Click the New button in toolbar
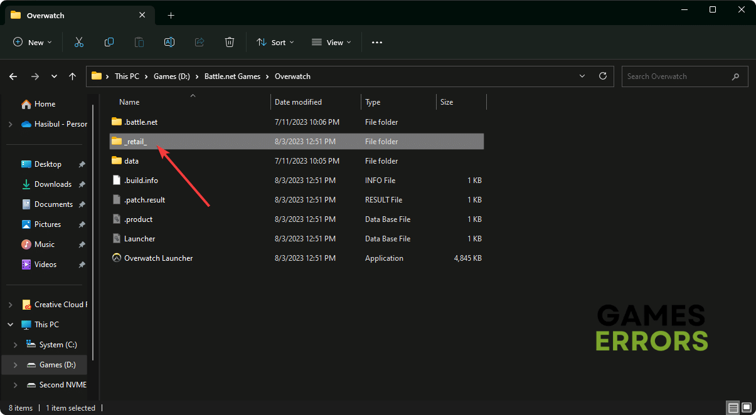 point(33,42)
